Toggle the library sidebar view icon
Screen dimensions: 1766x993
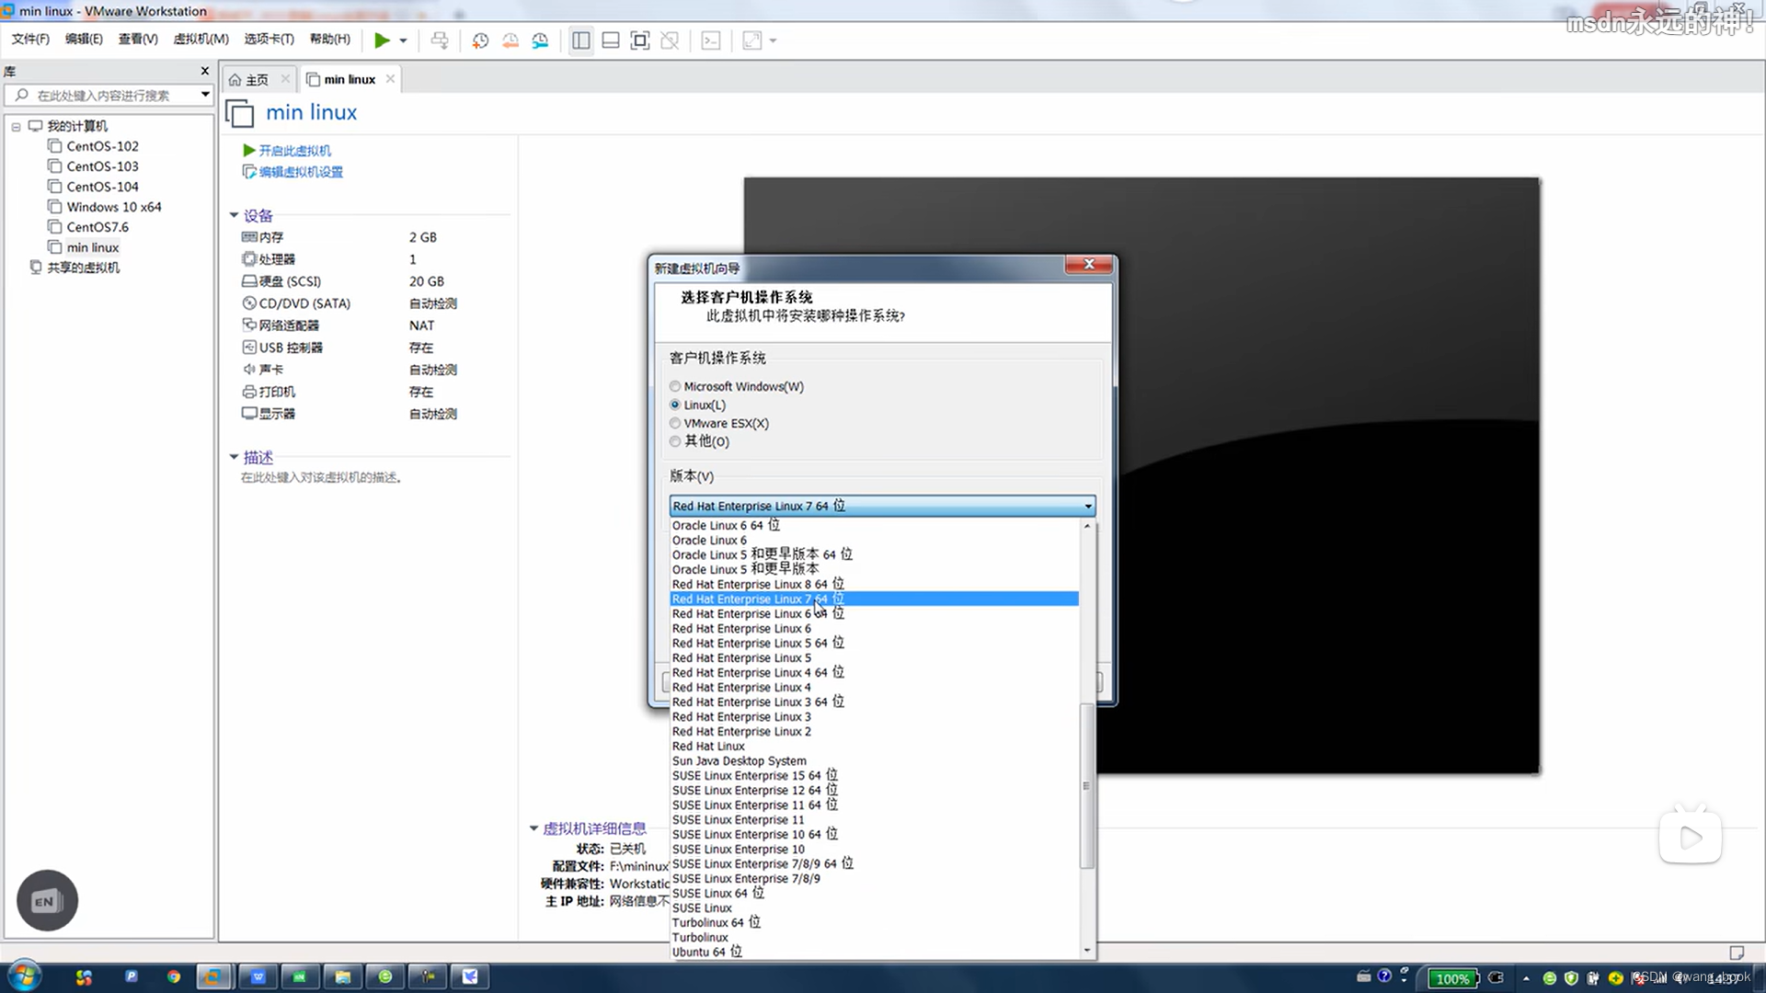coord(581,40)
